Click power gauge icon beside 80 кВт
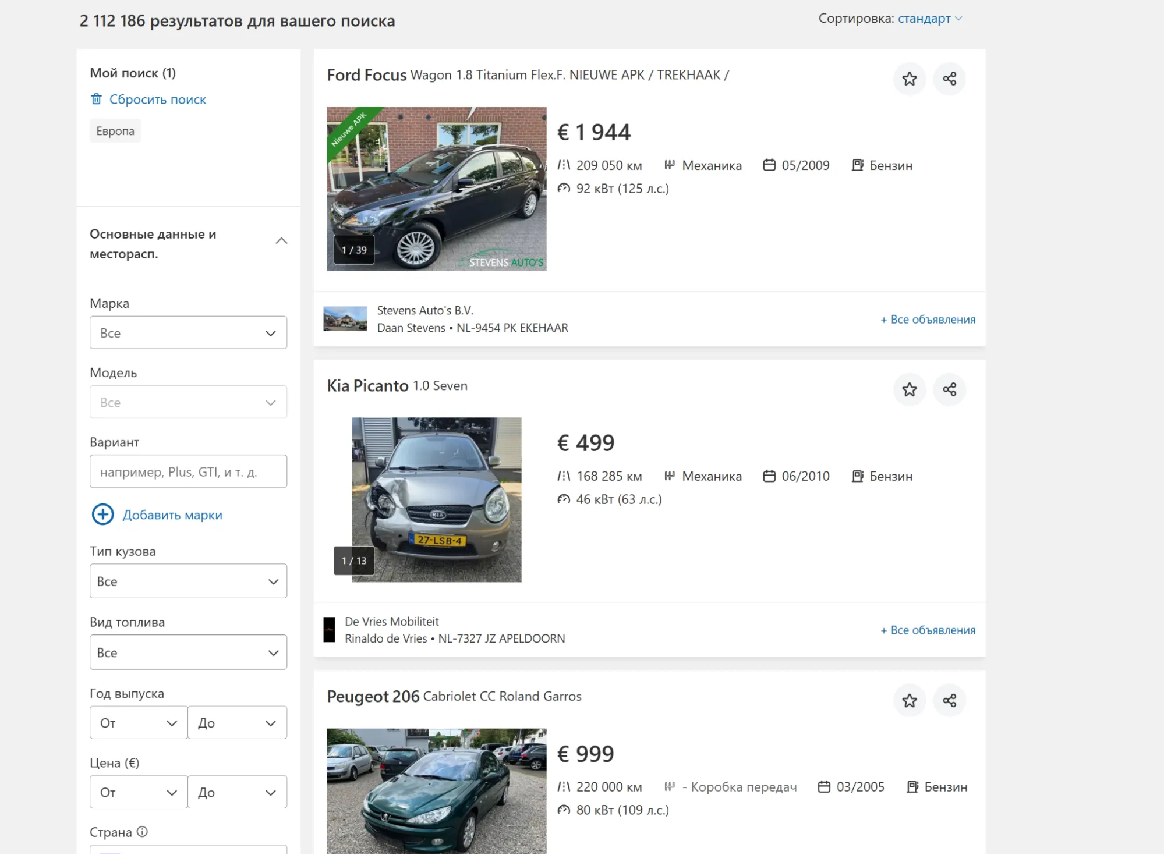 (x=564, y=810)
